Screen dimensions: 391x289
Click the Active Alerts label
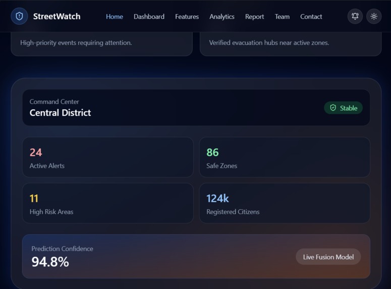tap(47, 166)
